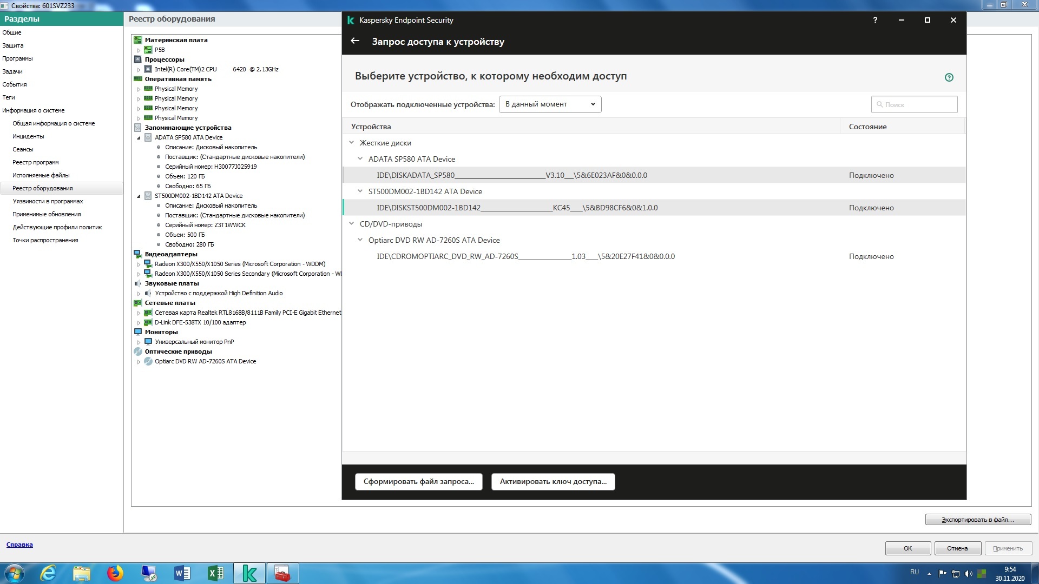Click the Kaspersky logo in title bar

click(x=350, y=20)
